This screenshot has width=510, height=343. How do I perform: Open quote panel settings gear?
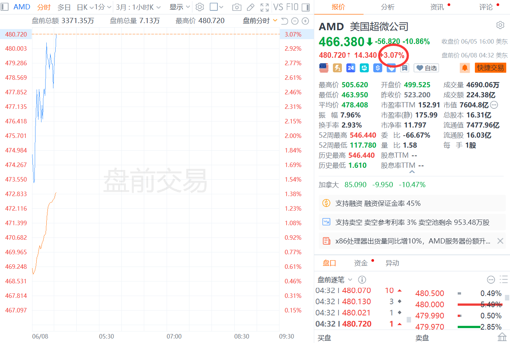tap(500, 25)
